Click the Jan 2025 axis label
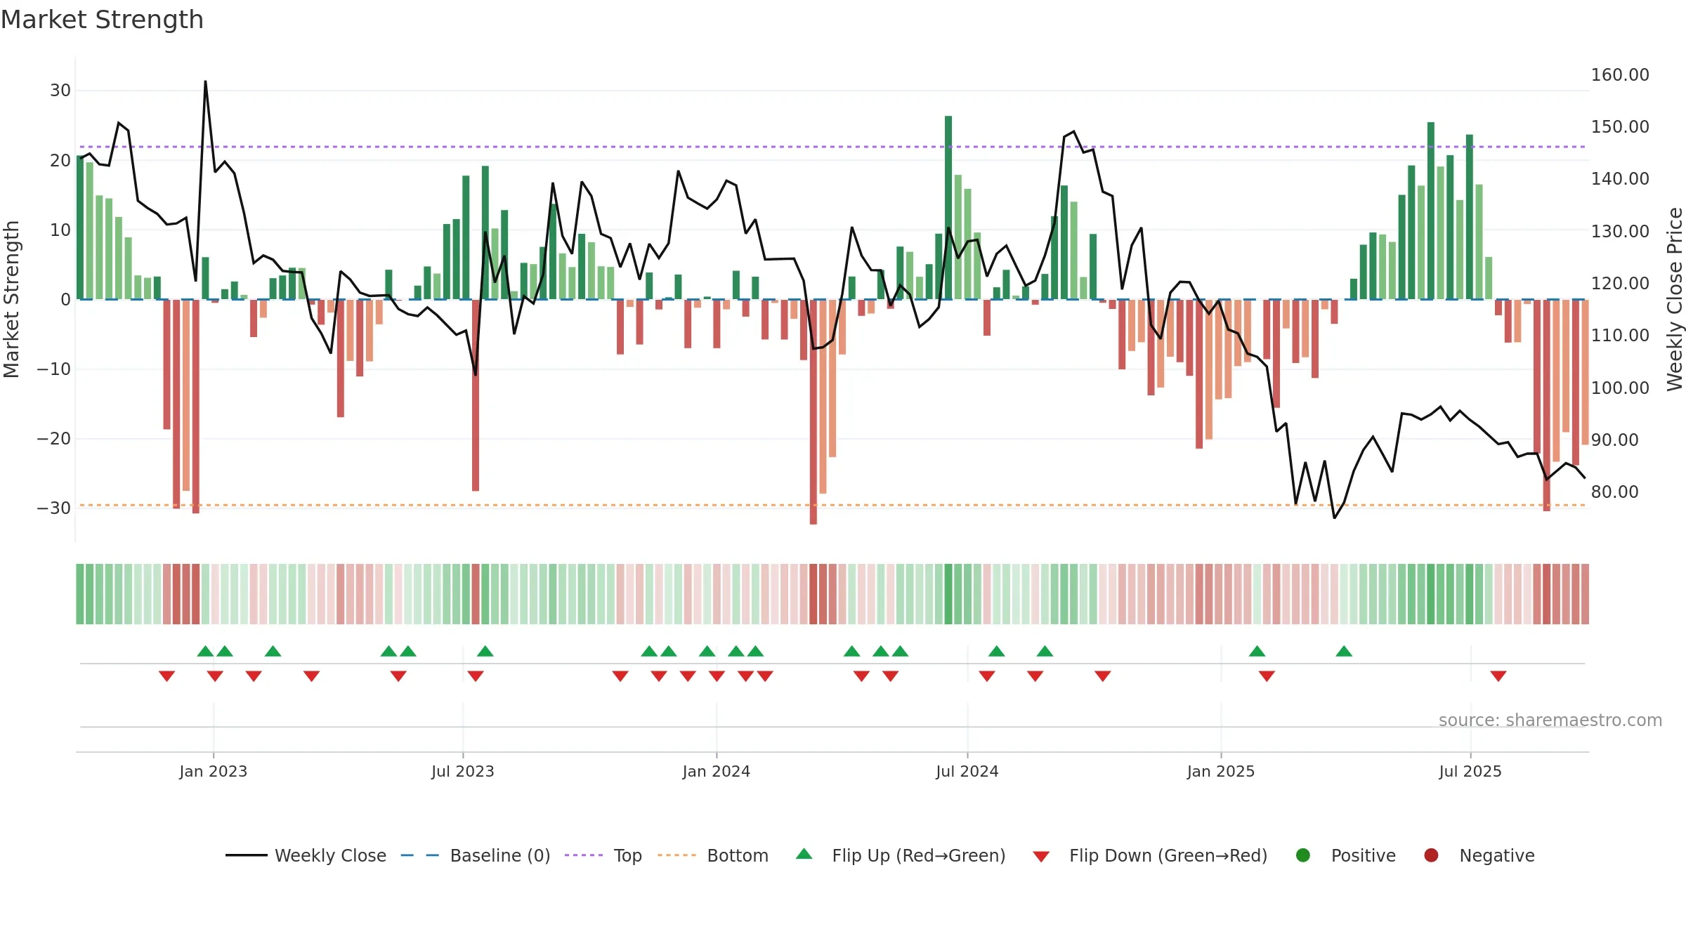The width and height of the screenshot is (1686, 948). point(1221,771)
